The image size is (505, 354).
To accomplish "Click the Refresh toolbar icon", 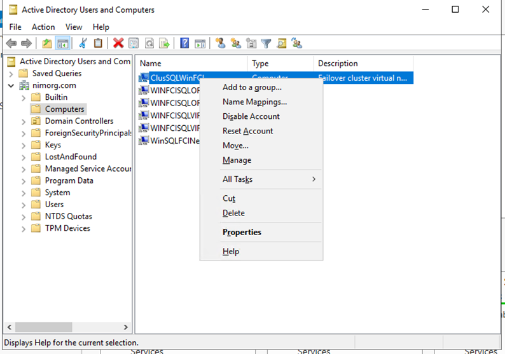I will [x=149, y=43].
